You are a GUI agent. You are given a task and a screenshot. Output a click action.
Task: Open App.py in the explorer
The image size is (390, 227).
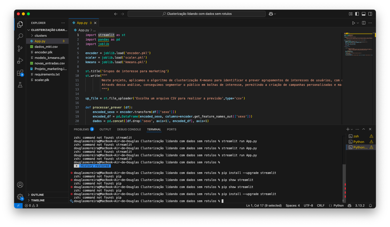coord(47,41)
